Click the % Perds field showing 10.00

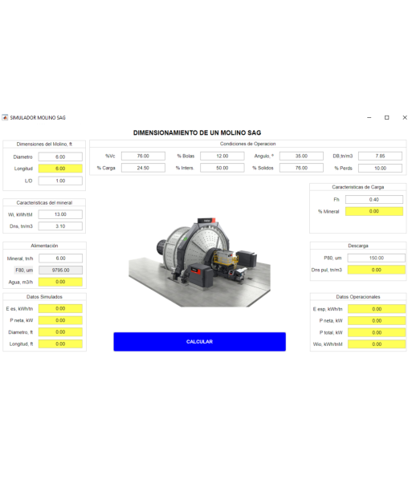(x=380, y=168)
